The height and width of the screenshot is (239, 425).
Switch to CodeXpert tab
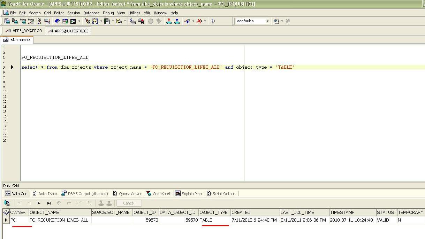click(159, 194)
